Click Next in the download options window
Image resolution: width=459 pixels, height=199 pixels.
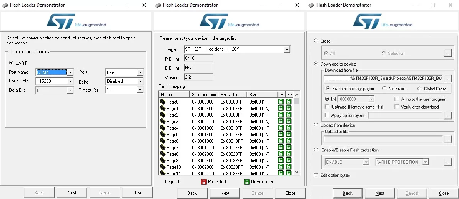(380, 193)
